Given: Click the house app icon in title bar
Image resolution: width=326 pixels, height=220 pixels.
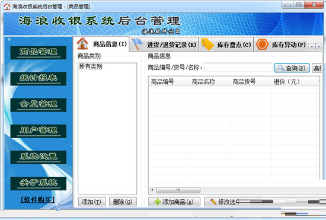Looking at the screenshot, I should (x=7, y=7).
